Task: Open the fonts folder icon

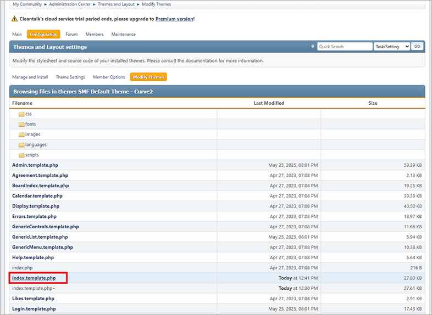Action: click(21, 124)
